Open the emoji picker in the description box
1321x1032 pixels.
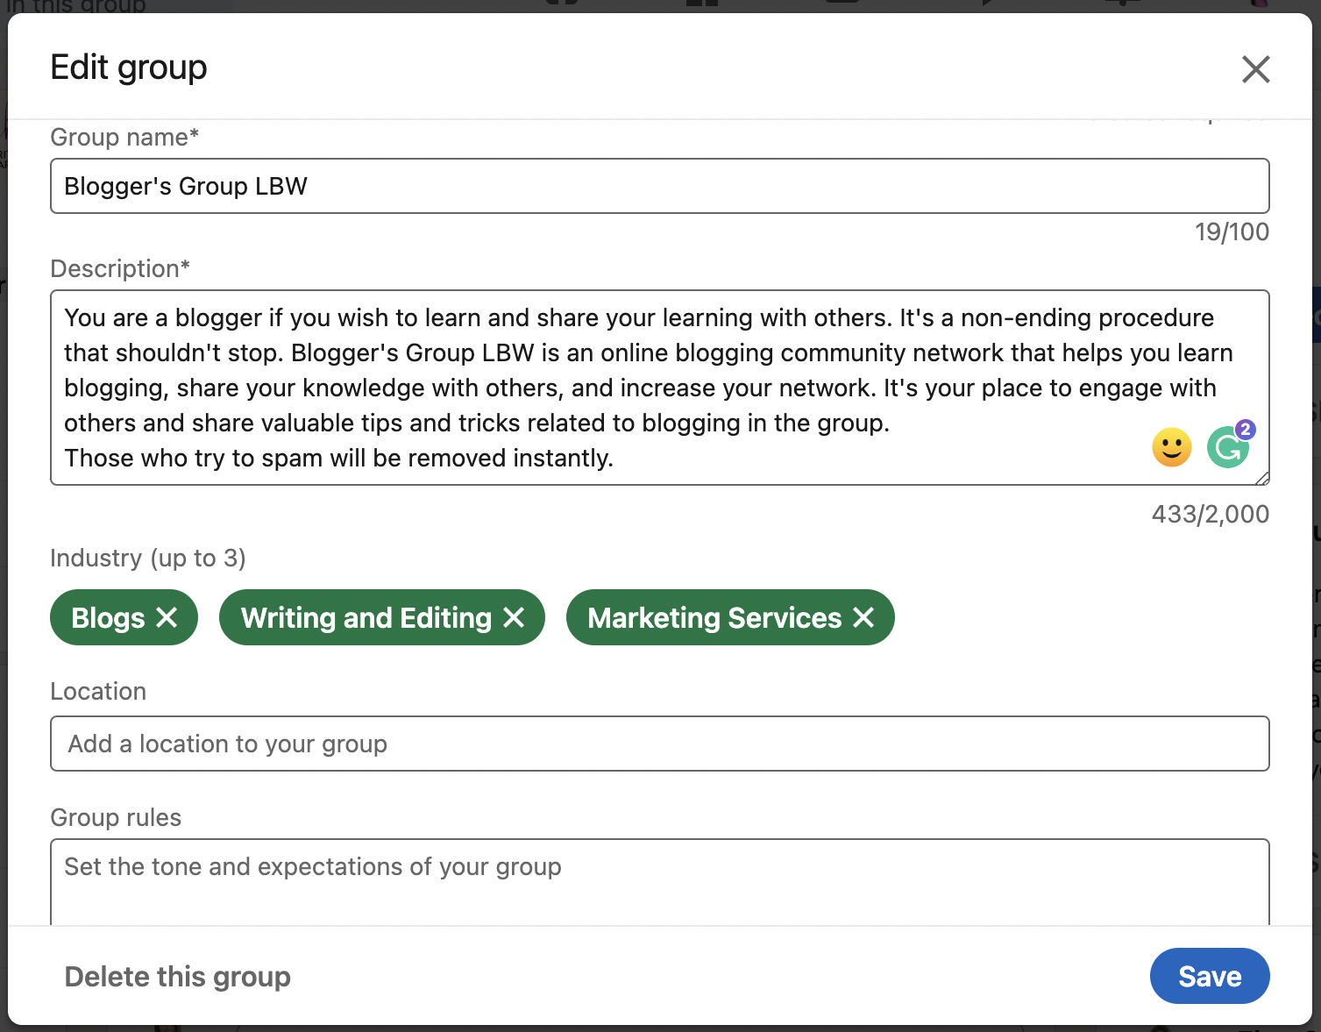point(1171,447)
